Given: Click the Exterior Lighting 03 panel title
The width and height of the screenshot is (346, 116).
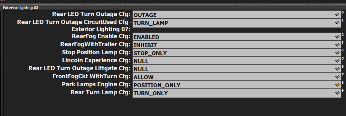Looking at the screenshot, I should (21, 8).
